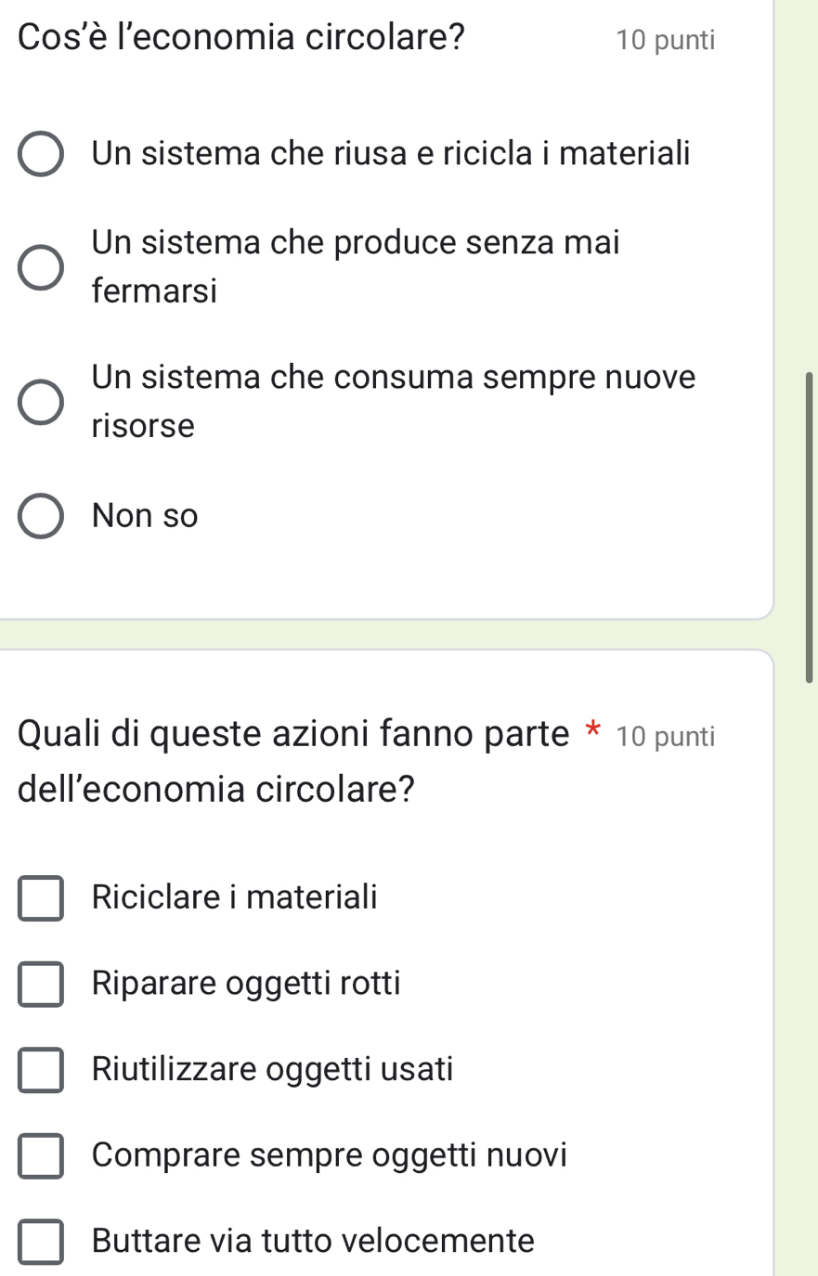The width and height of the screenshot is (818, 1276).
Task: Pick the radio button "Un sistema che consuma sempre nuove risorse"
Action: click(41, 402)
